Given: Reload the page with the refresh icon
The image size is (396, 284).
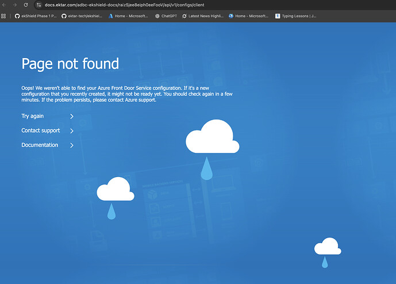Looking at the screenshot, I should pos(26,5).
